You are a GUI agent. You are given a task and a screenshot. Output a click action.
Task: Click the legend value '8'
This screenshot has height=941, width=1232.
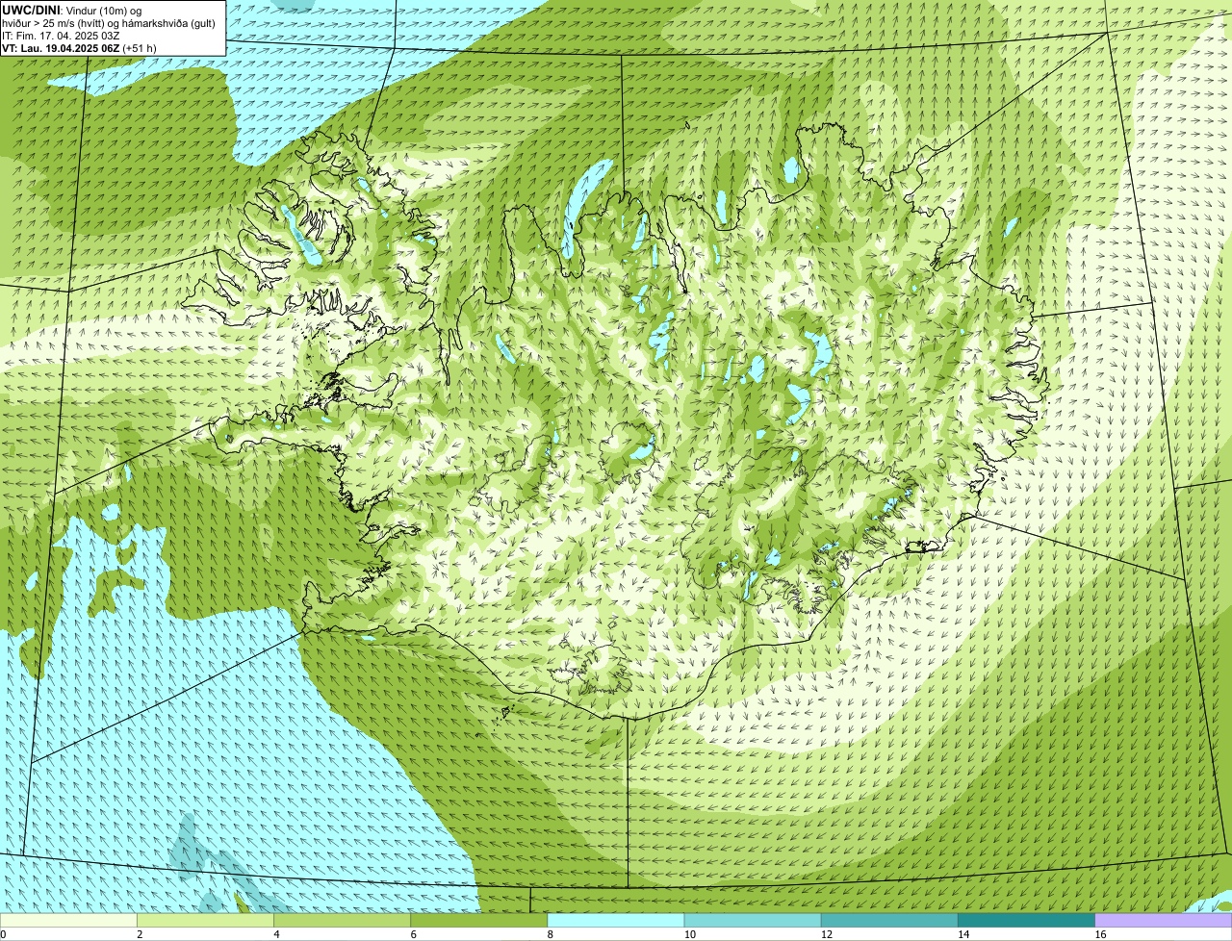550,934
